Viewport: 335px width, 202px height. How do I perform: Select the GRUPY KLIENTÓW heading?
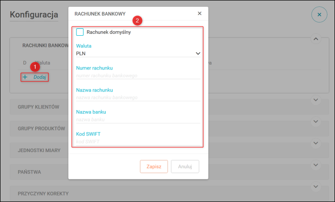click(x=39, y=107)
